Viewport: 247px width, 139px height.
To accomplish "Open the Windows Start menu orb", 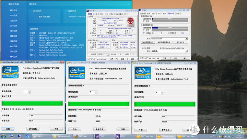I will pyautogui.click(x=3, y=137).
